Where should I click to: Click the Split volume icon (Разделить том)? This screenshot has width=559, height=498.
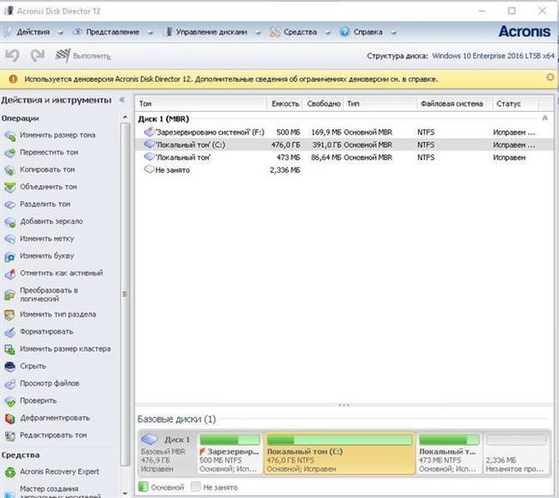(10, 205)
